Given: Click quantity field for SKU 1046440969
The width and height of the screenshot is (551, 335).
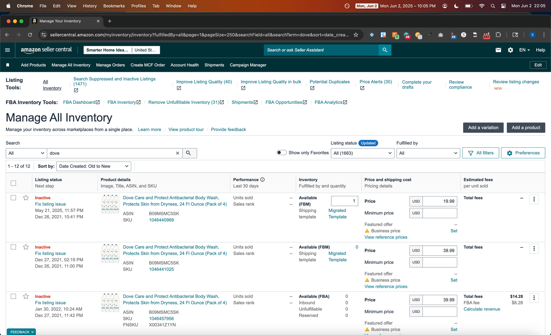Looking at the screenshot, I should (x=345, y=201).
